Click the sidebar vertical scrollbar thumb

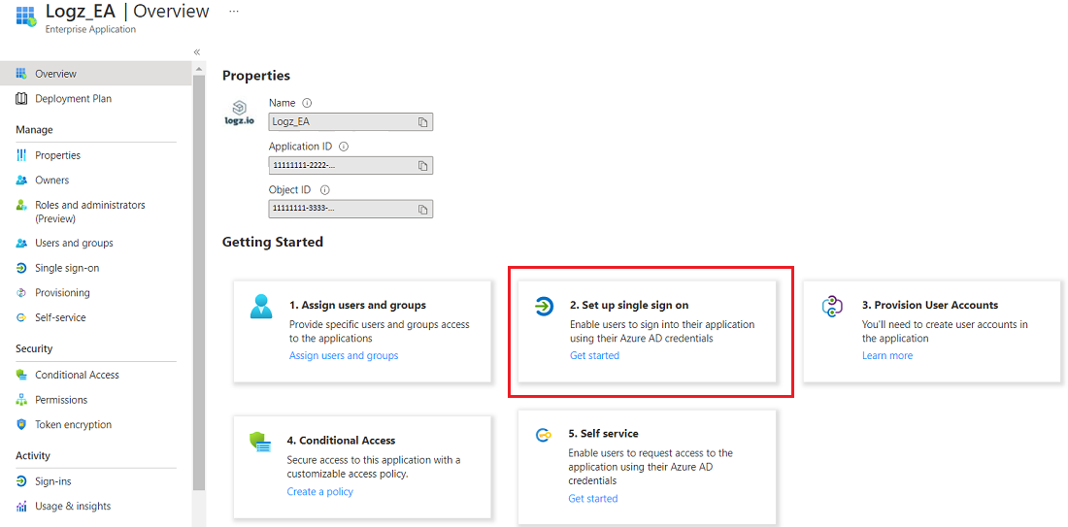199,282
